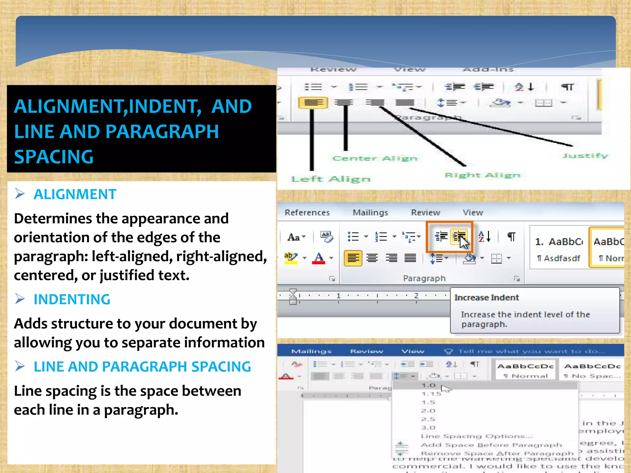This screenshot has height=473, width=631.
Task: Toggle Center alignment in middle ribbon
Action: coord(372,258)
